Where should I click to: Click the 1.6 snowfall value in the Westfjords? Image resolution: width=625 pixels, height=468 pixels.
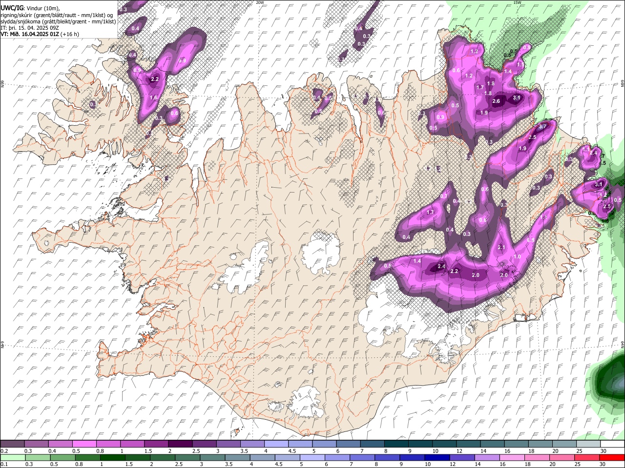(153, 98)
